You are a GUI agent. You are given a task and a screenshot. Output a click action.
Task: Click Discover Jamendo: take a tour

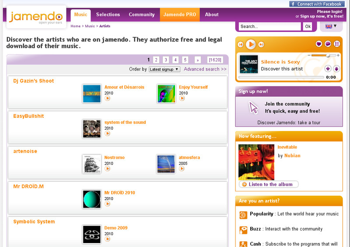[289, 123]
